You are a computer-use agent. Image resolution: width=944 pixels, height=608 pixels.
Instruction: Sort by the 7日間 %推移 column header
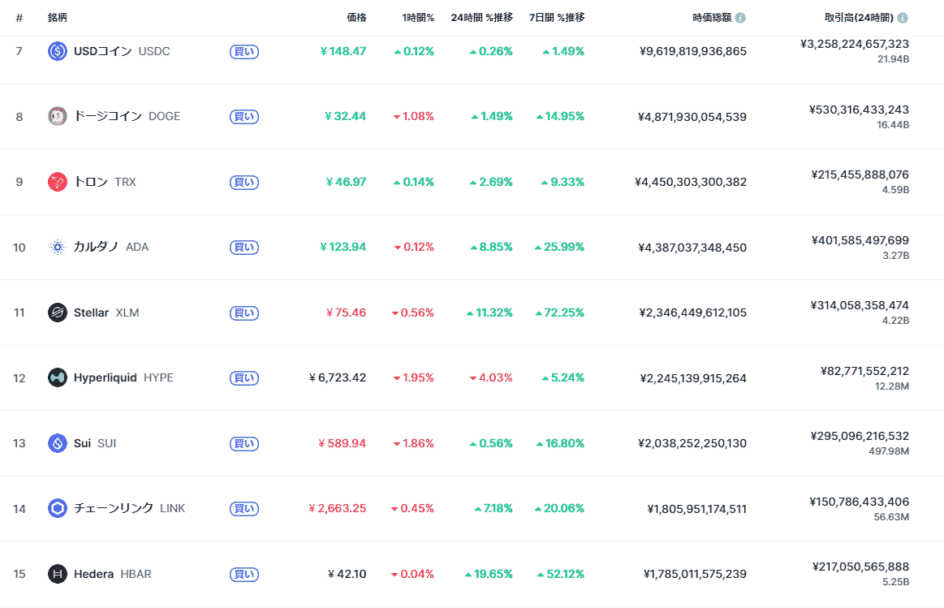557,18
